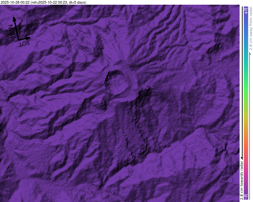Click the LOS direction arrowhead

[x=29, y=38]
